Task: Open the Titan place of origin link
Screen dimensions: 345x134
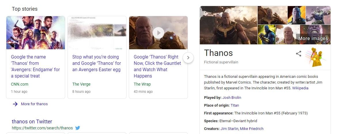Action: coord(235,105)
